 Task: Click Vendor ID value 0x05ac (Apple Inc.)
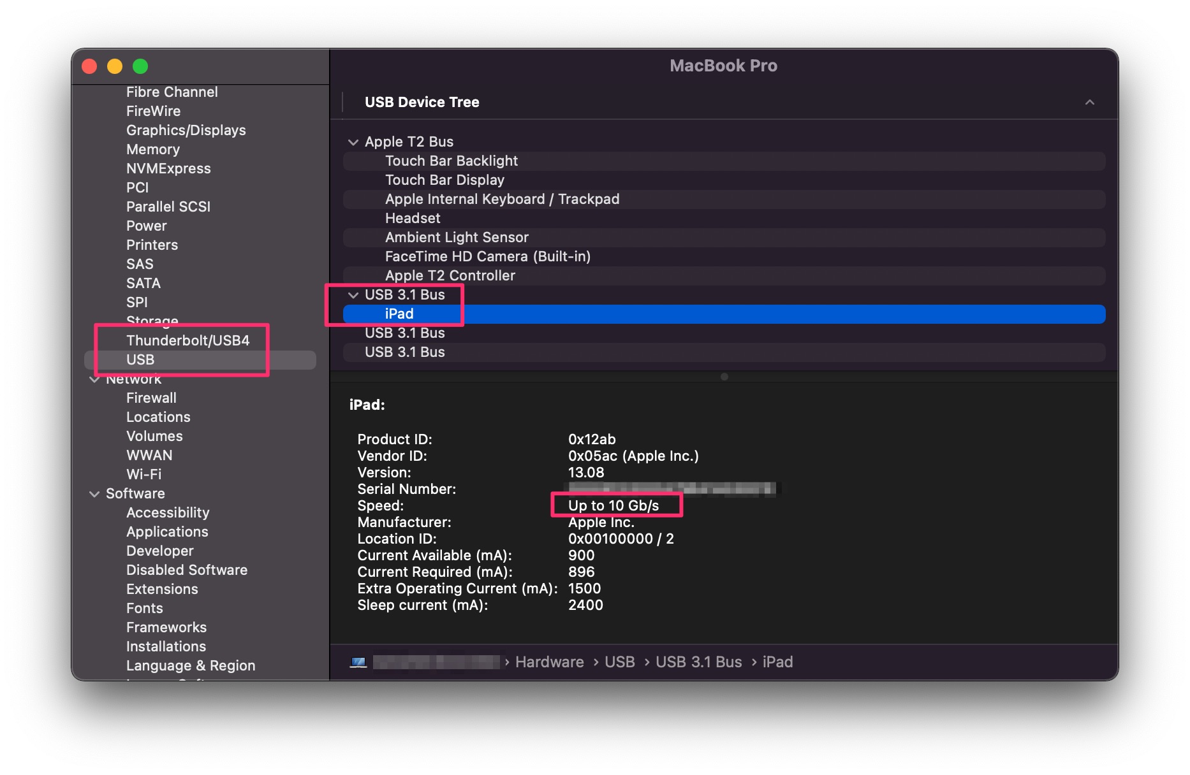coord(633,456)
